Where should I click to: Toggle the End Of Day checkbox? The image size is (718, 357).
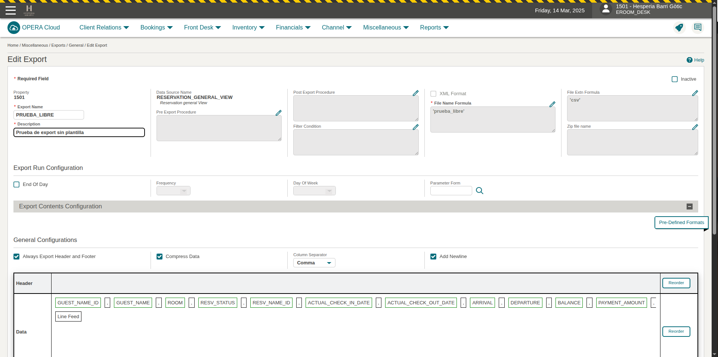16,184
